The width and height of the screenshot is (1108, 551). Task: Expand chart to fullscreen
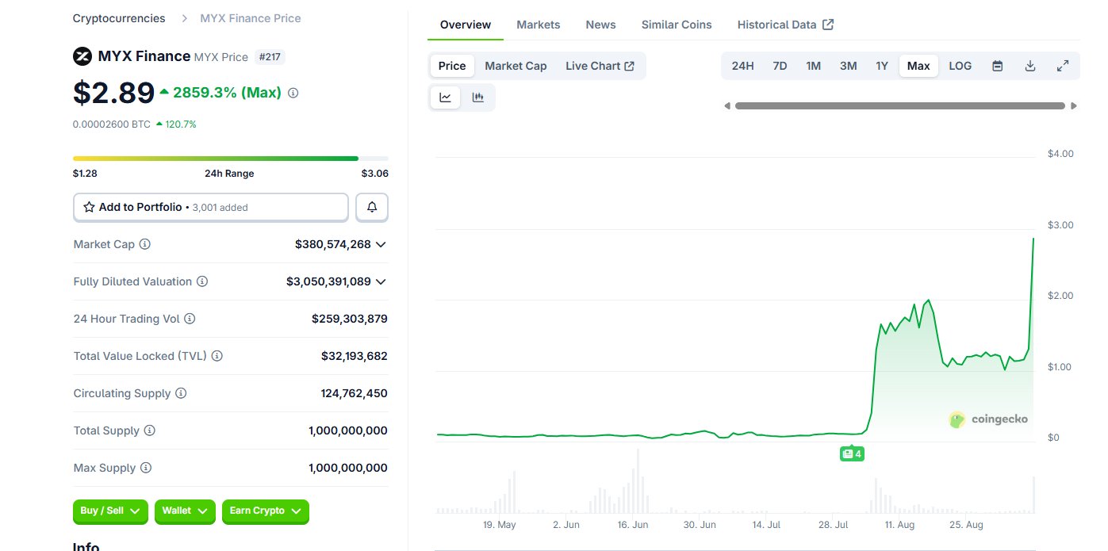[x=1063, y=66]
